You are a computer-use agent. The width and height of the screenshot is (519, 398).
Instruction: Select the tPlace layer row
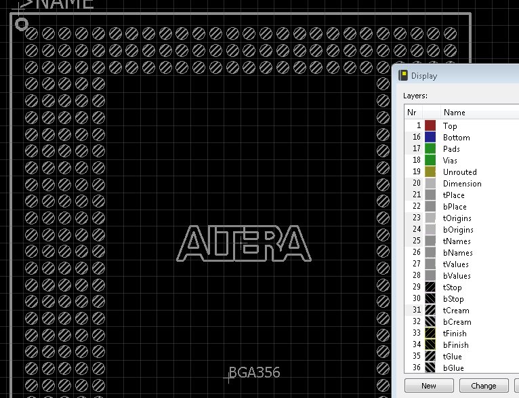pos(461,195)
